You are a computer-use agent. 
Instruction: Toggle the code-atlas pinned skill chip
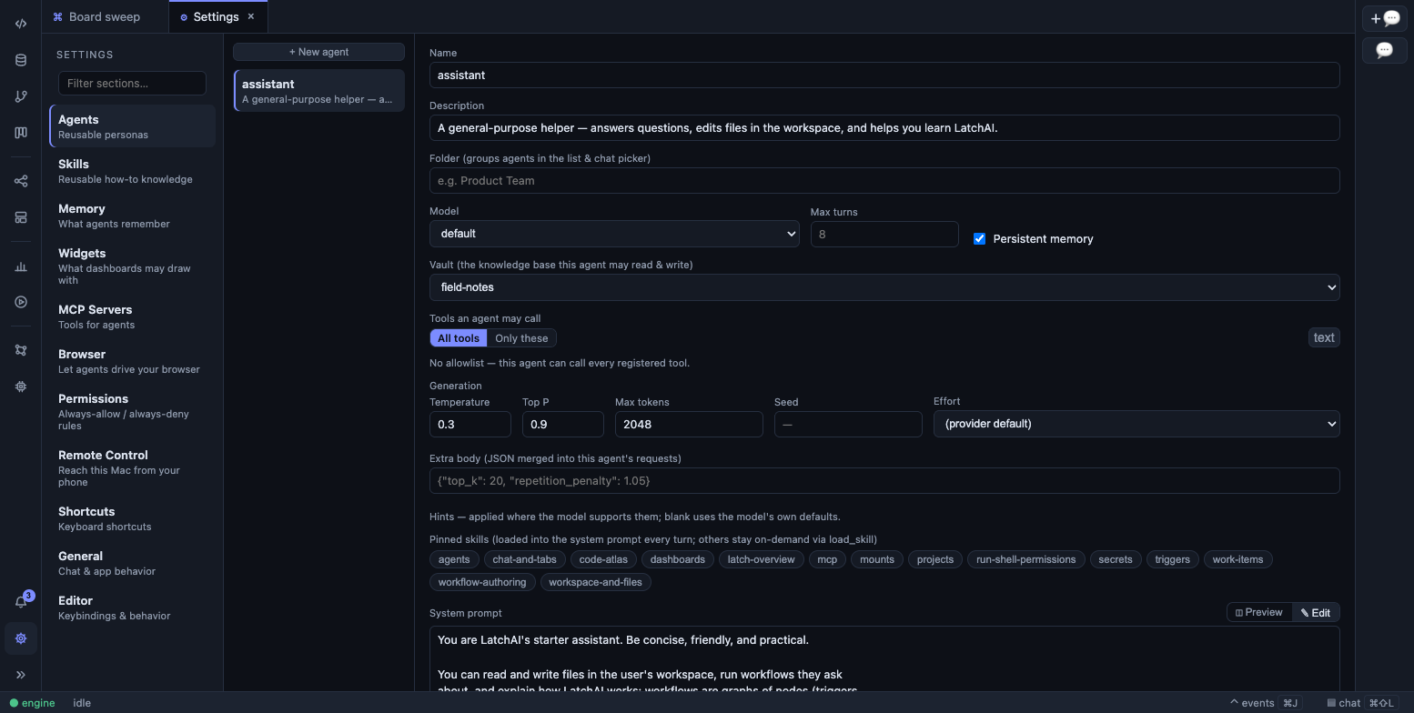[x=603, y=559]
